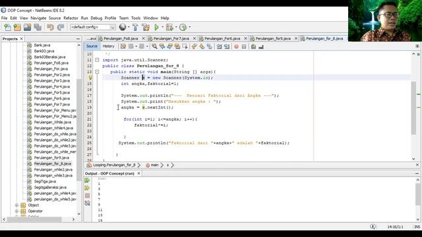Select Perulangan_for_8.java in Projects tree
This screenshot has width=422, height=237.
(x=53, y=164)
